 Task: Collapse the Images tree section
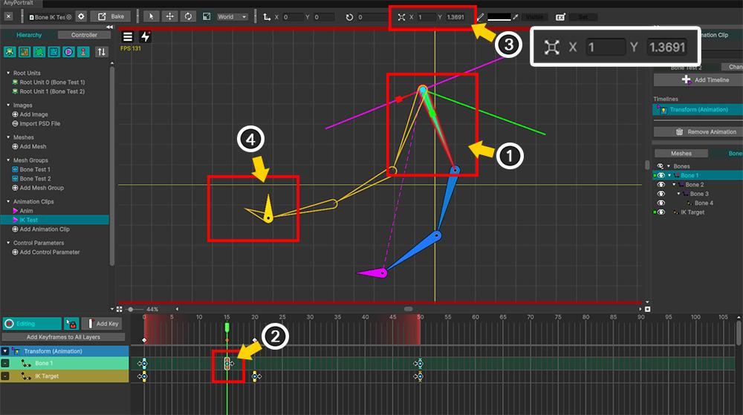[x=8, y=105]
